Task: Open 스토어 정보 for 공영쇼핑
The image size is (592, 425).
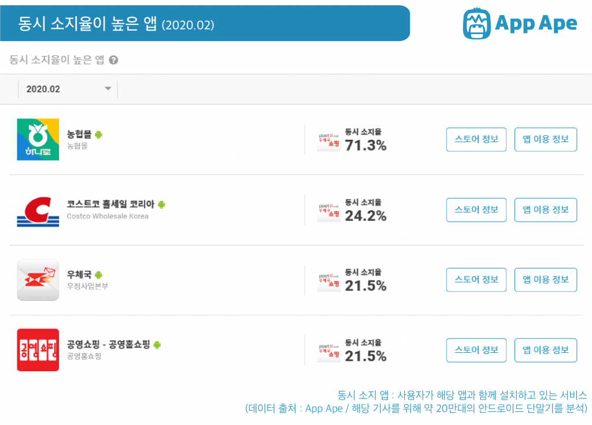Action: pos(476,350)
